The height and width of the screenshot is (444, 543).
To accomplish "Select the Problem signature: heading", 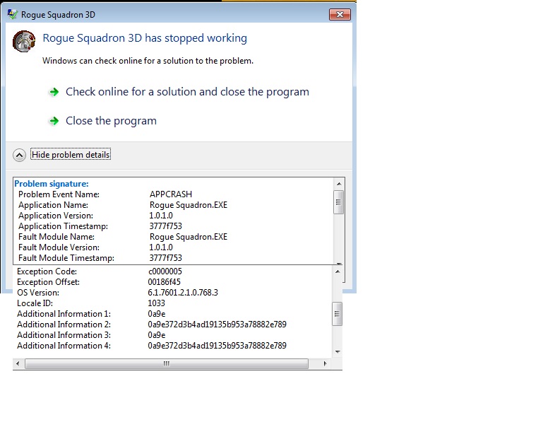I will (52, 184).
